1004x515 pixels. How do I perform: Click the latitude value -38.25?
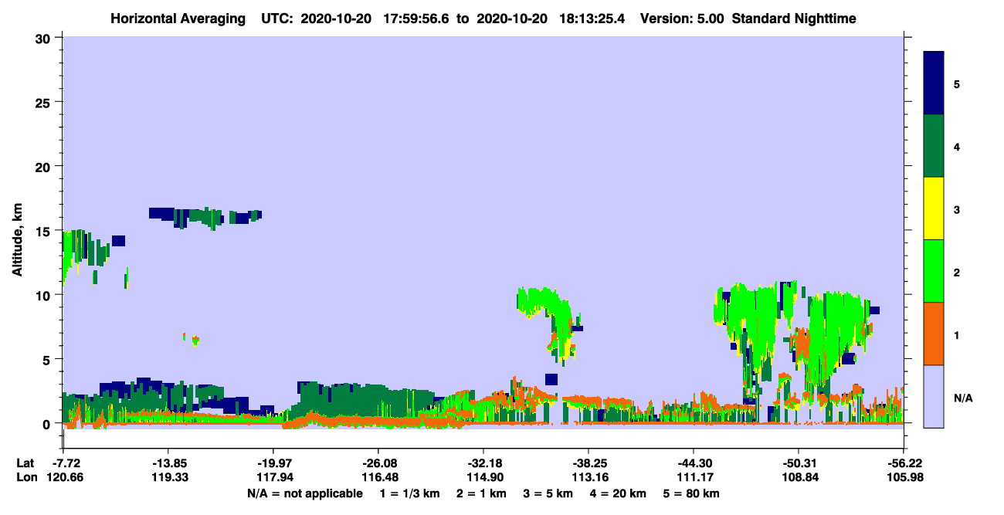click(588, 463)
